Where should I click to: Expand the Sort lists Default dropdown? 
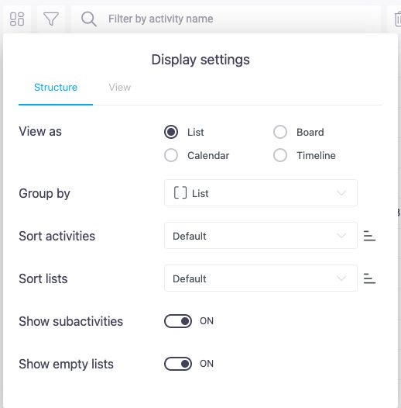[x=260, y=278]
